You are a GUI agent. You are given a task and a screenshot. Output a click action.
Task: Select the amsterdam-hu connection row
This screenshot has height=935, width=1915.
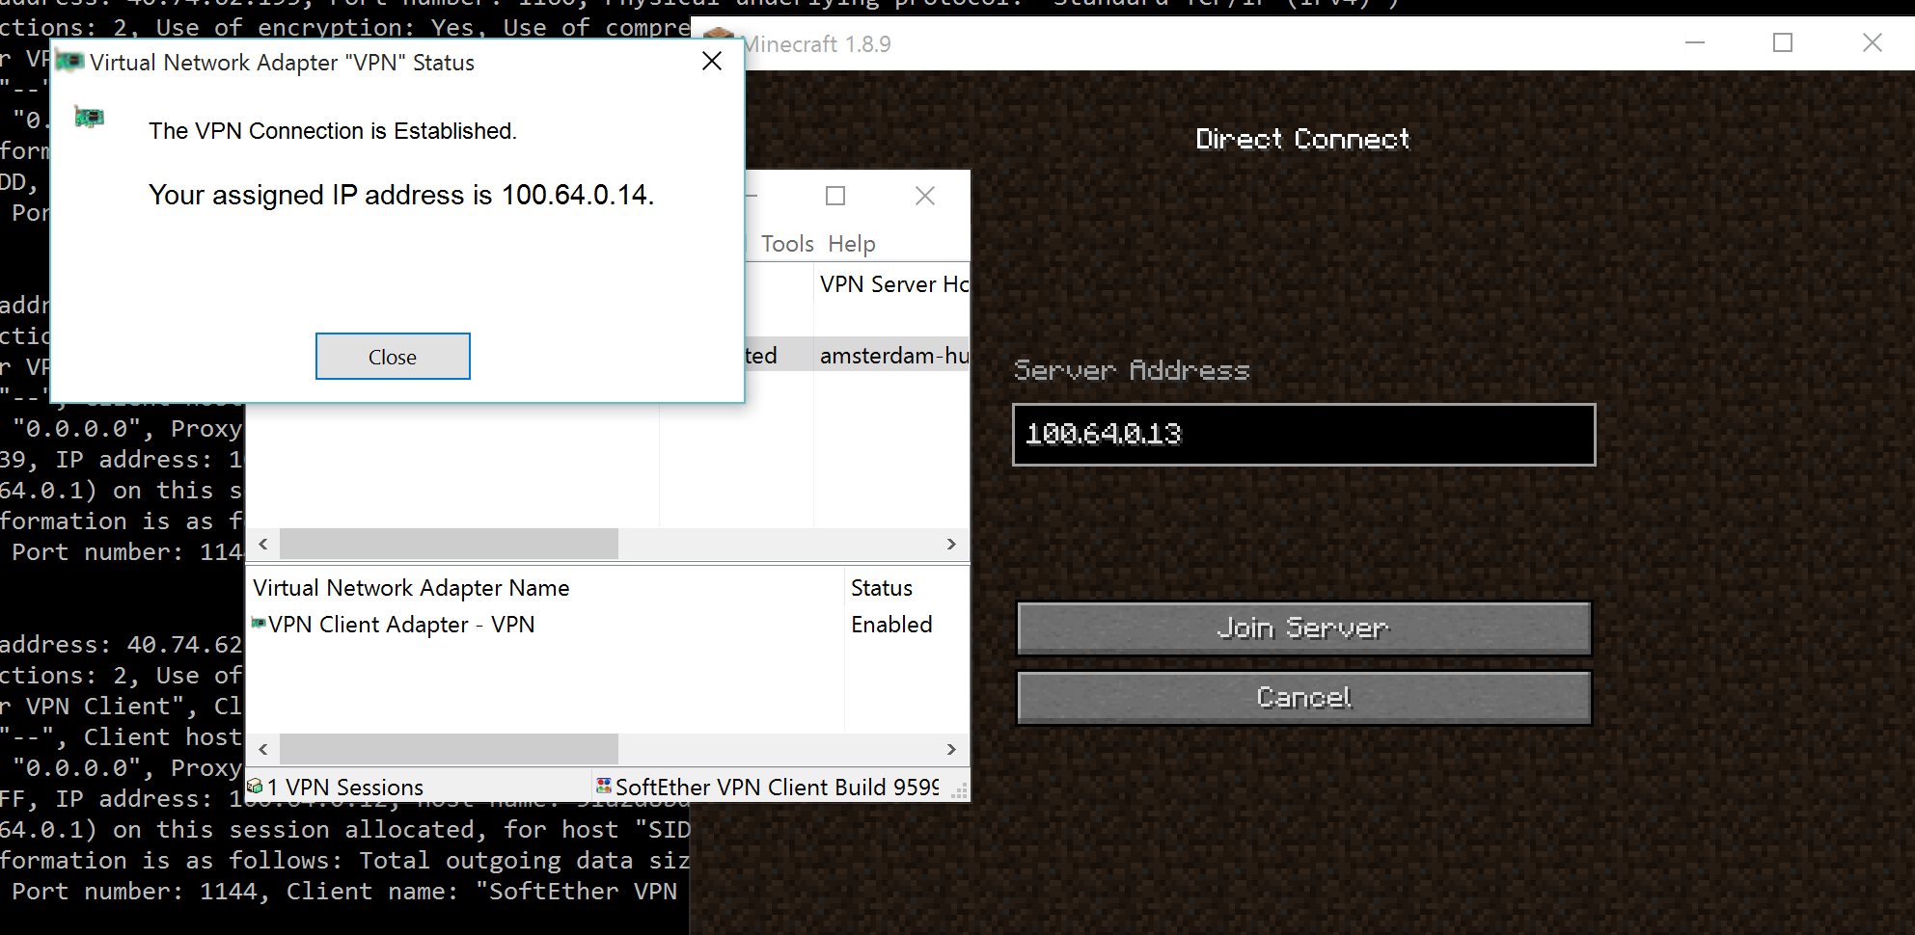click(x=857, y=356)
